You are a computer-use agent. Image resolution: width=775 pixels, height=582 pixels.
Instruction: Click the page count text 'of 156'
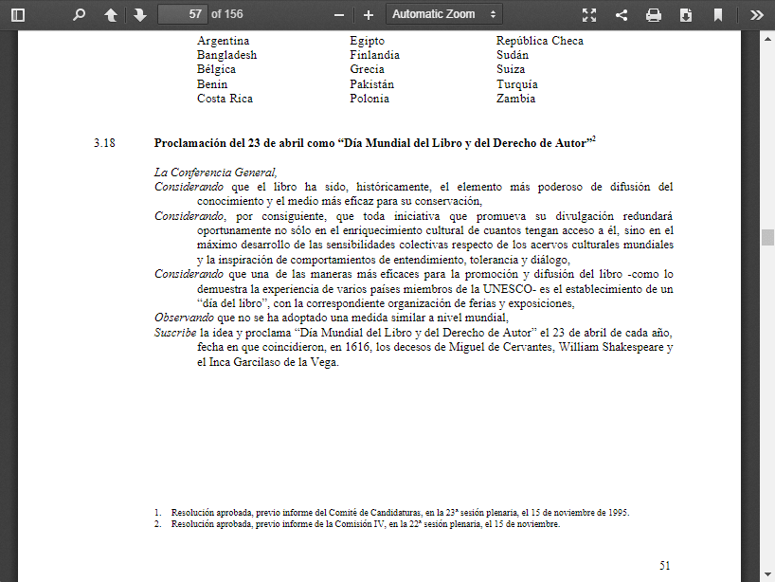[x=226, y=14]
